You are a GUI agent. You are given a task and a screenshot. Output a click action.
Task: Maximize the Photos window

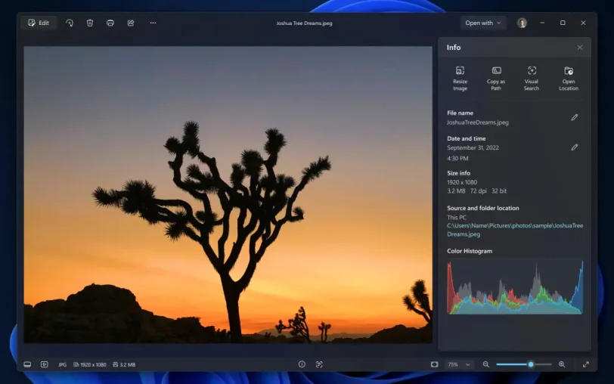tap(563, 23)
